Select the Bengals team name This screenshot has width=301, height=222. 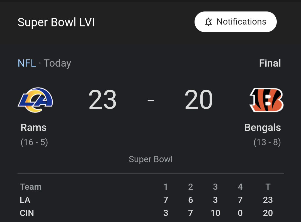262,128
